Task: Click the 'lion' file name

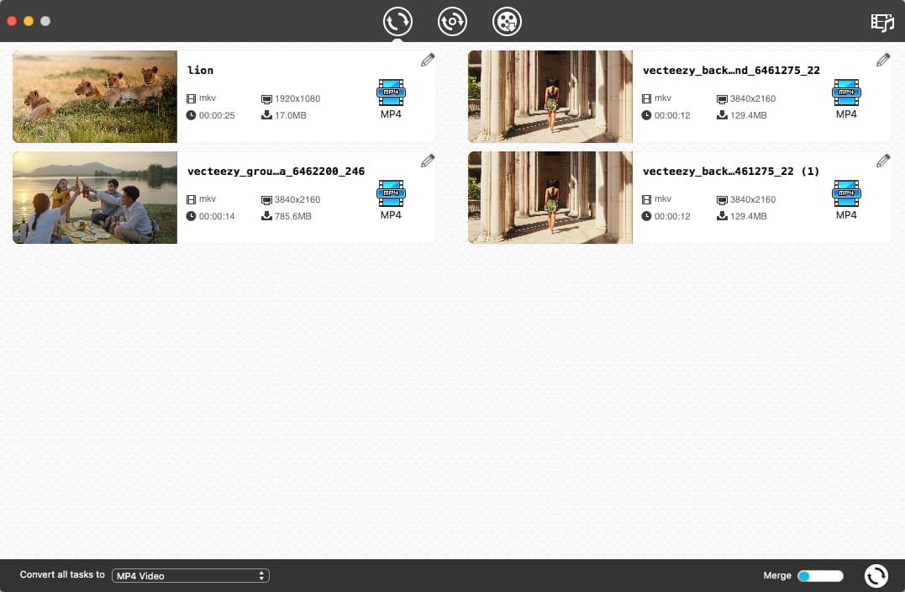Action: coord(200,71)
